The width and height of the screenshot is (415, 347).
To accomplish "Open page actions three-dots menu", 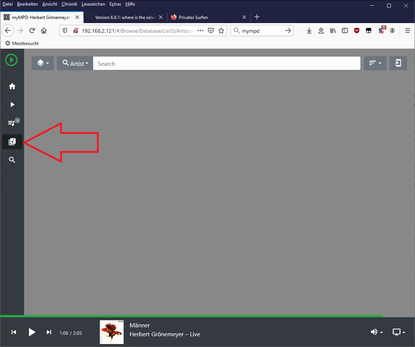I will [x=200, y=31].
